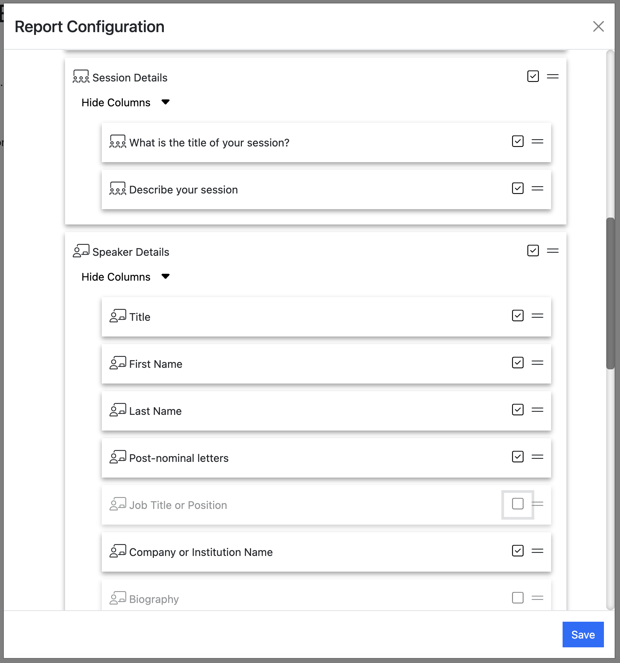The image size is (620, 663).
Task: Click the Speaker Details reorder handle
Action: (553, 251)
